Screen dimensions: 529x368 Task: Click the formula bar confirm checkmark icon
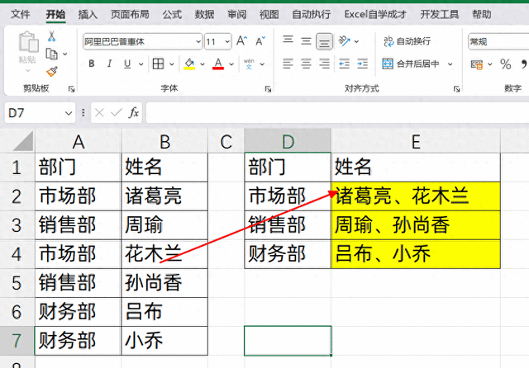click(x=116, y=112)
